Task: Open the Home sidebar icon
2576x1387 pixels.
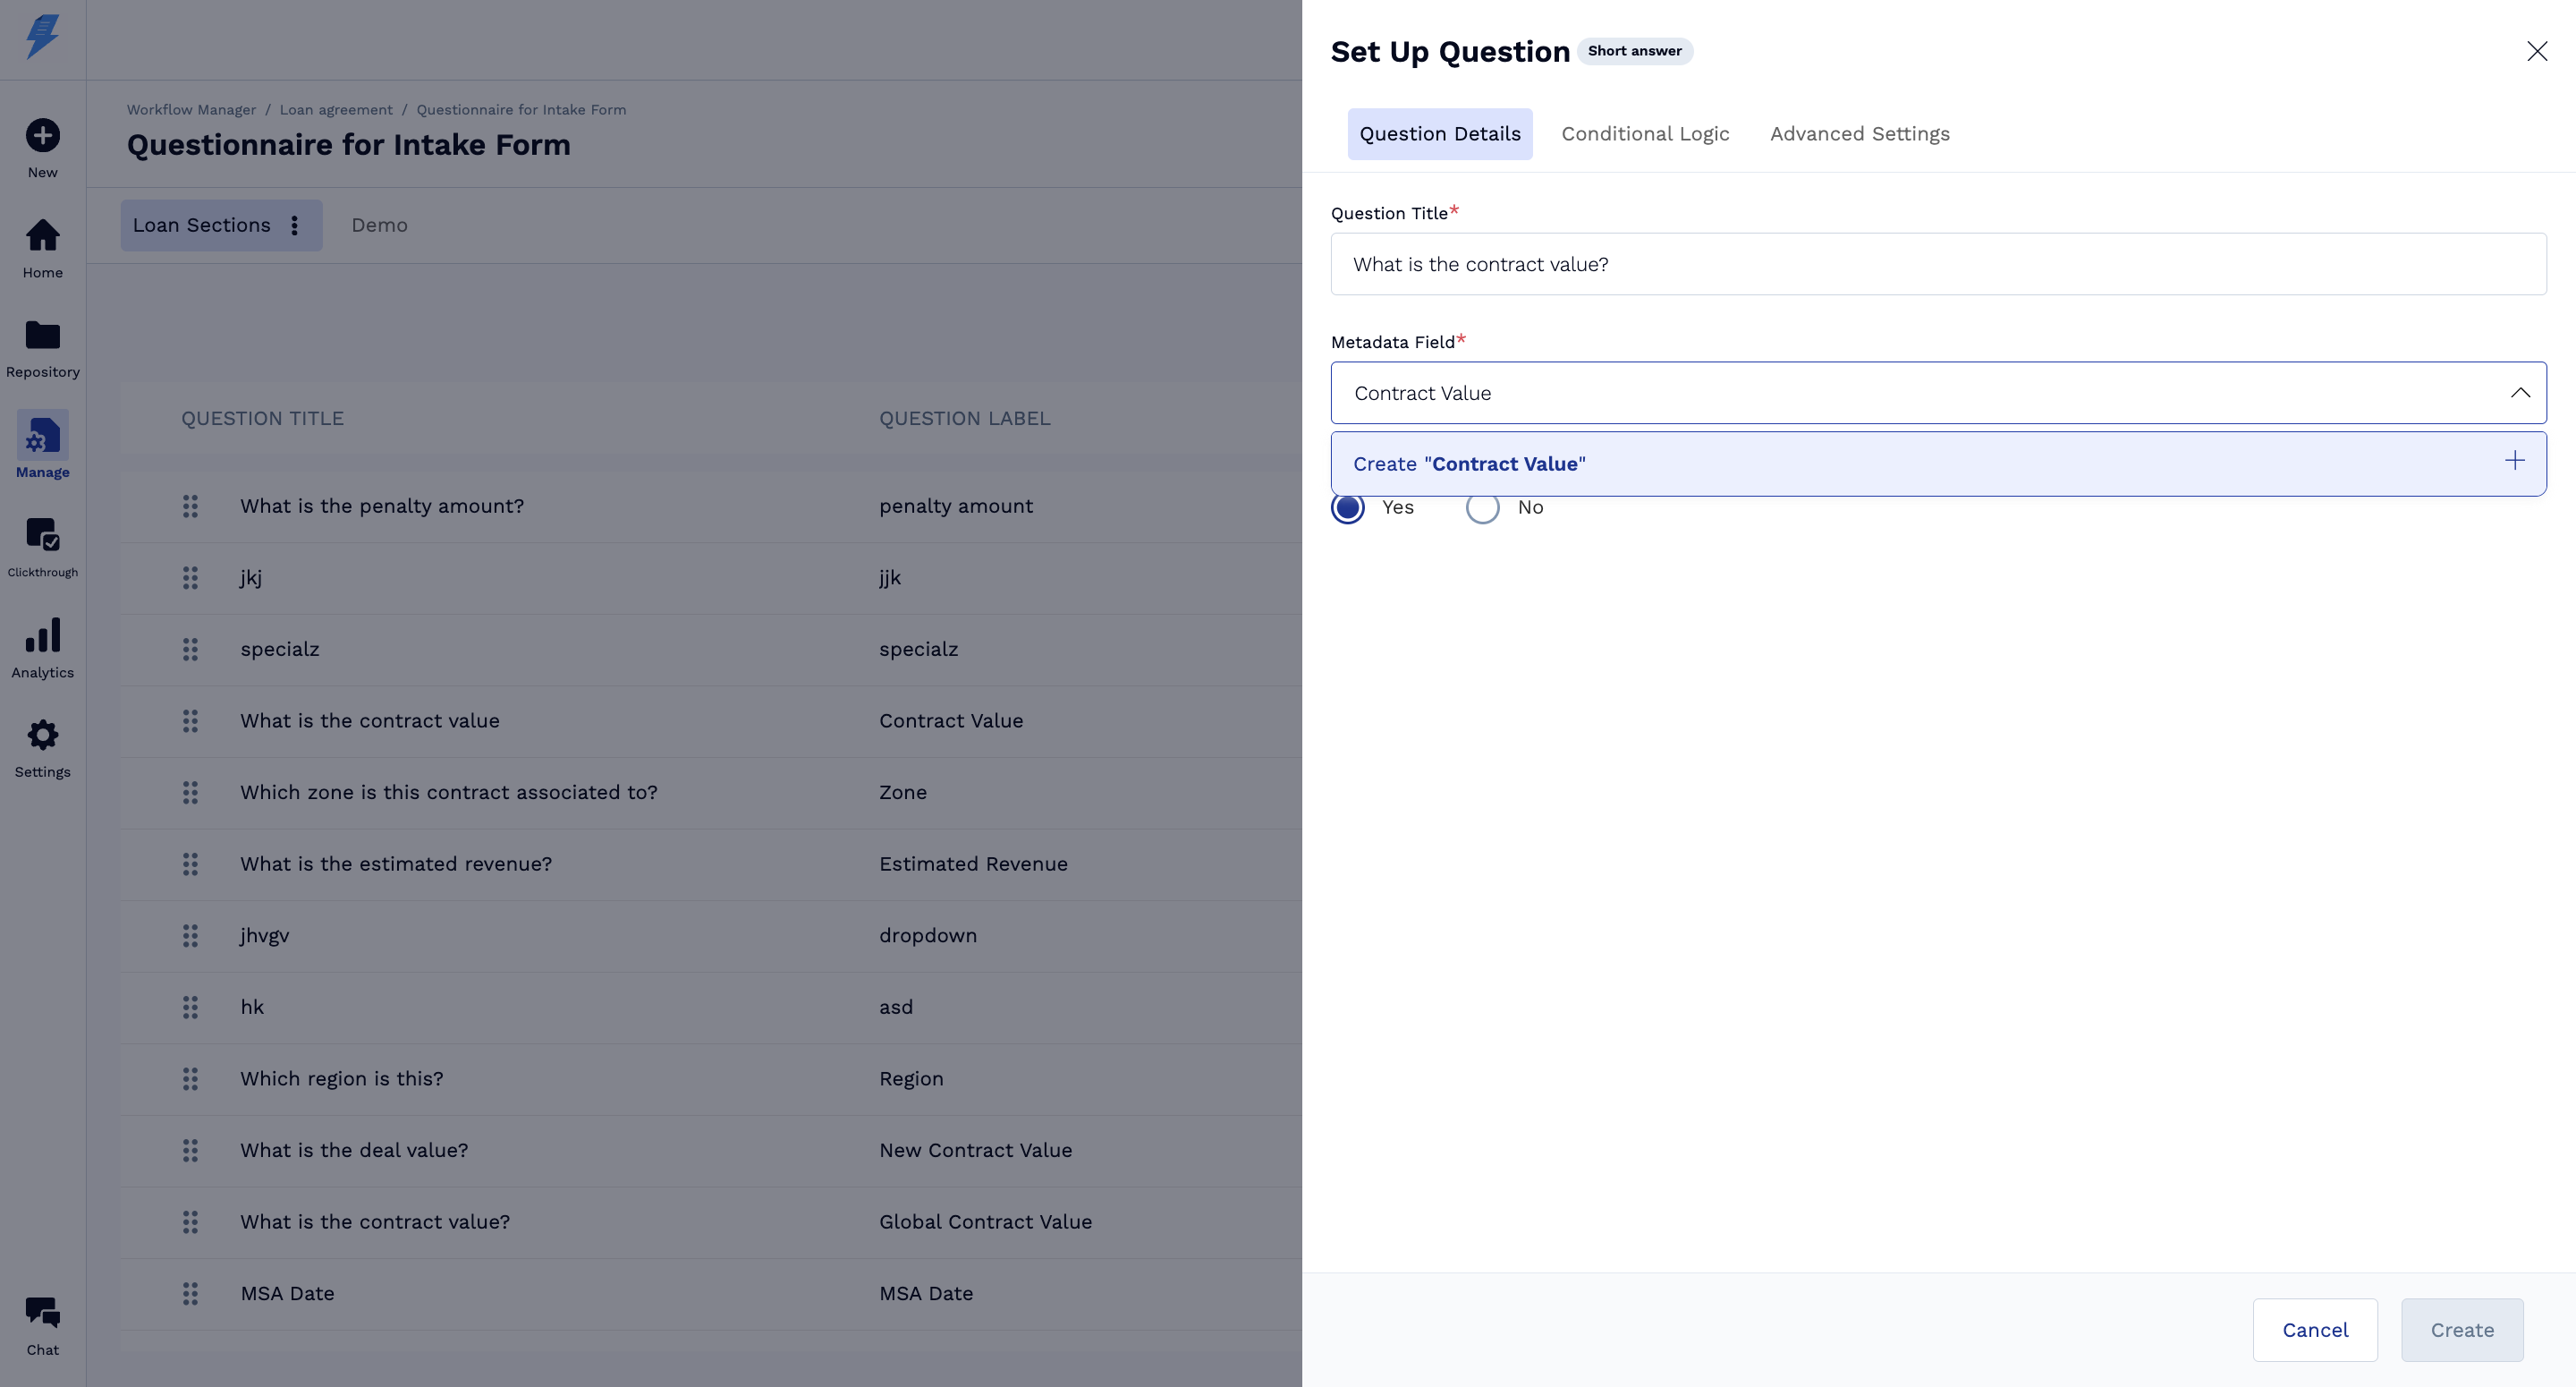Action: (42, 236)
